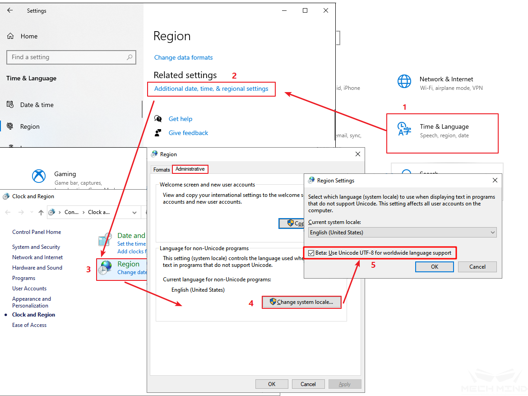
Task: Close the Region dialog window
Action: click(357, 154)
